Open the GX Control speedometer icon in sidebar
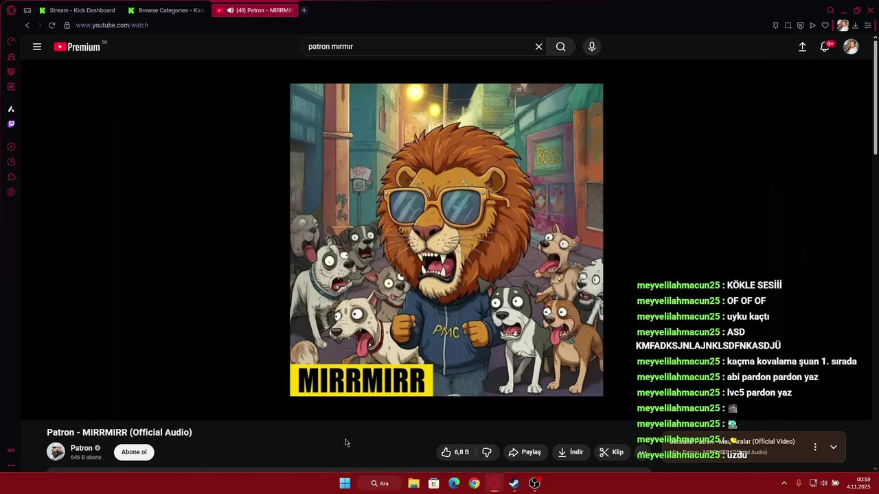 point(11,42)
